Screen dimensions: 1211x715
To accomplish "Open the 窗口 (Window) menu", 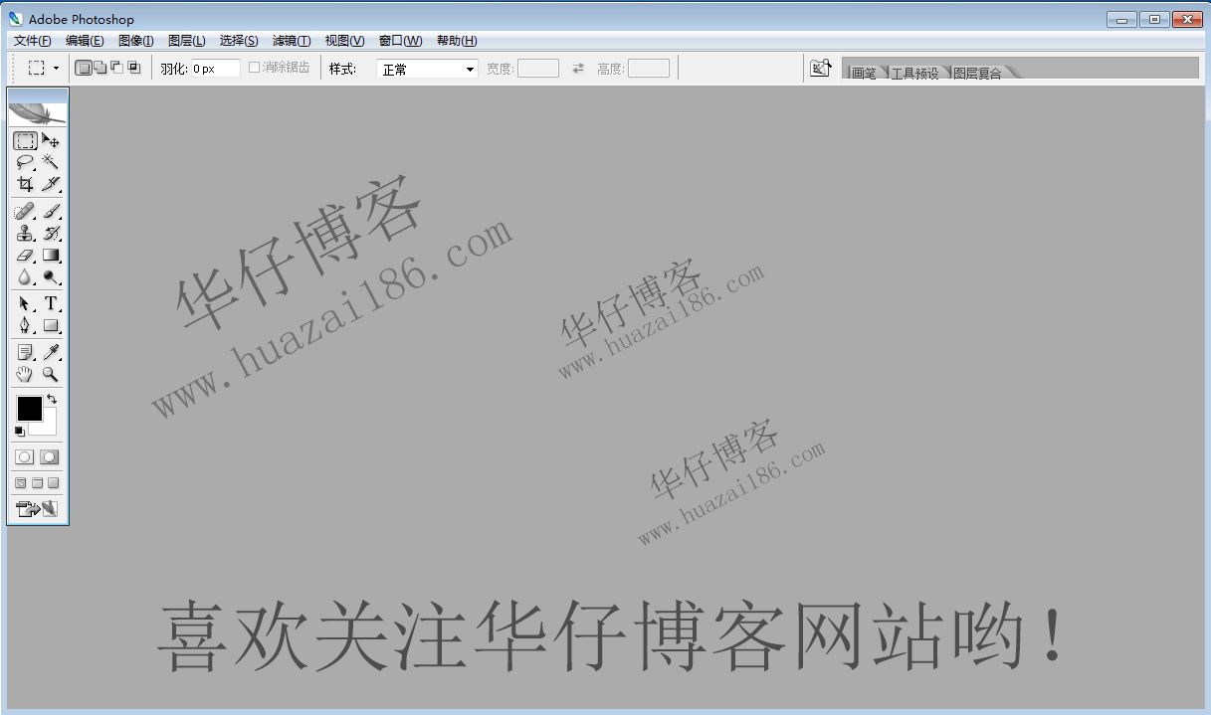I will coord(400,41).
